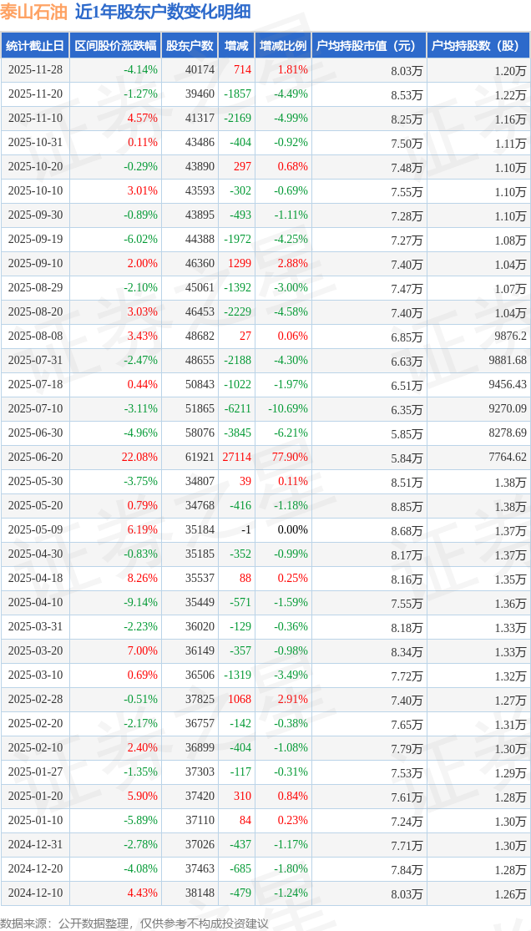The width and height of the screenshot is (531, 931).
Task: Click the 数据来源 footer disclaimer text
Action: [134, 923]
